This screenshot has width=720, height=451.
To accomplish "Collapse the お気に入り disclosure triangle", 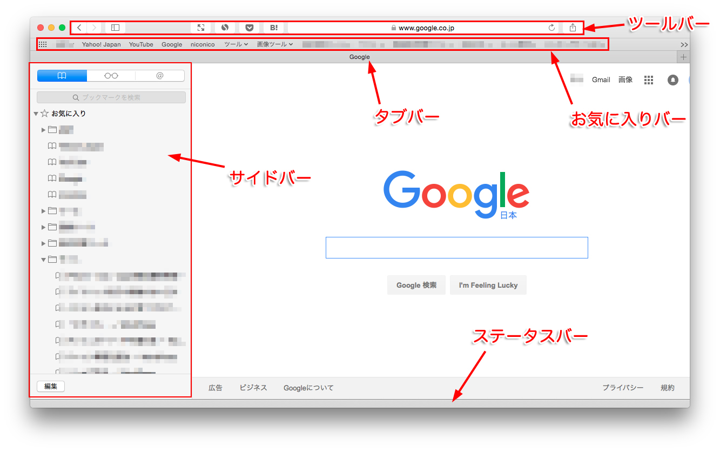I will tap(36, 114).
